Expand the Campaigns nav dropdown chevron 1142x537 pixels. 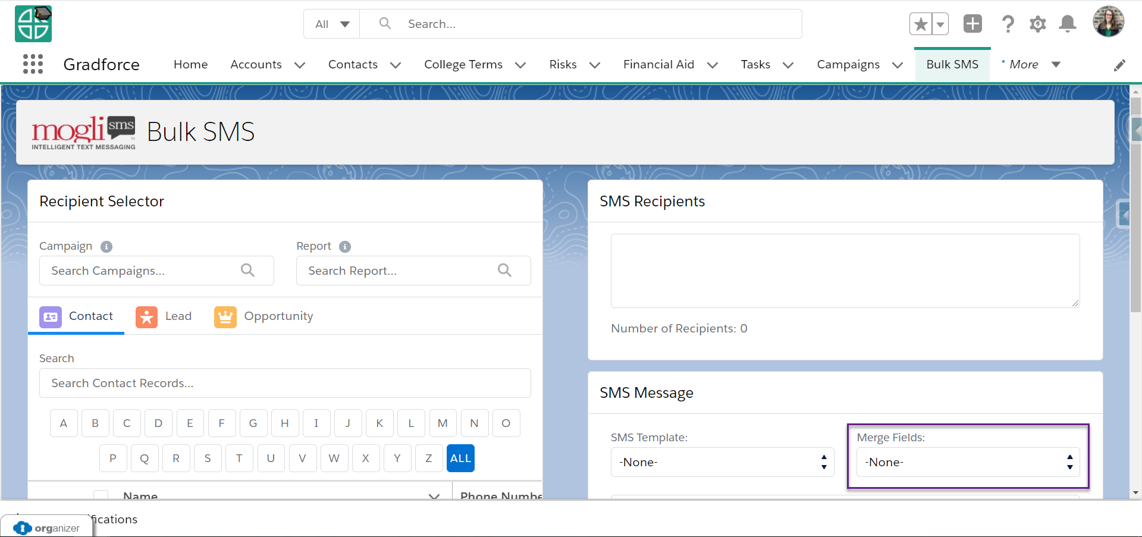coord(898,65)
